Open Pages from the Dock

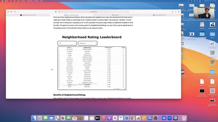point(144,118)
